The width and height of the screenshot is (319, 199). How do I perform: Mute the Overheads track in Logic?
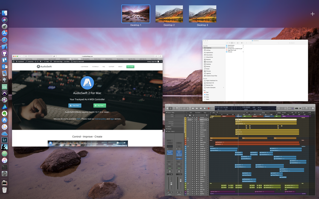click(x=193, y=130)
